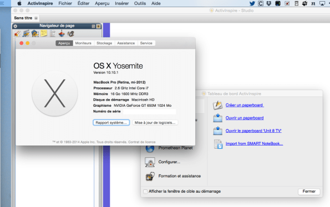Toggle Afficher la fenêtre de cible au démarrage
Image resolution: width=330 pixels, height=207 pixels.
(x=145, y=192)
